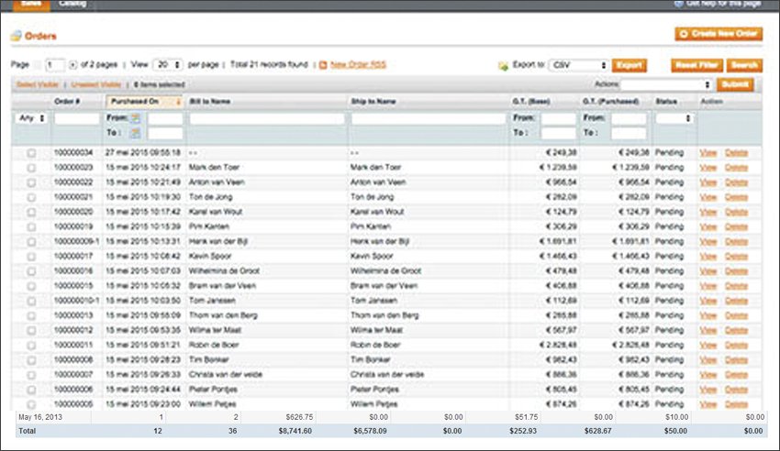The image size is (780, 451).
Task: Sort by Status column header
Action: (666, 102)
